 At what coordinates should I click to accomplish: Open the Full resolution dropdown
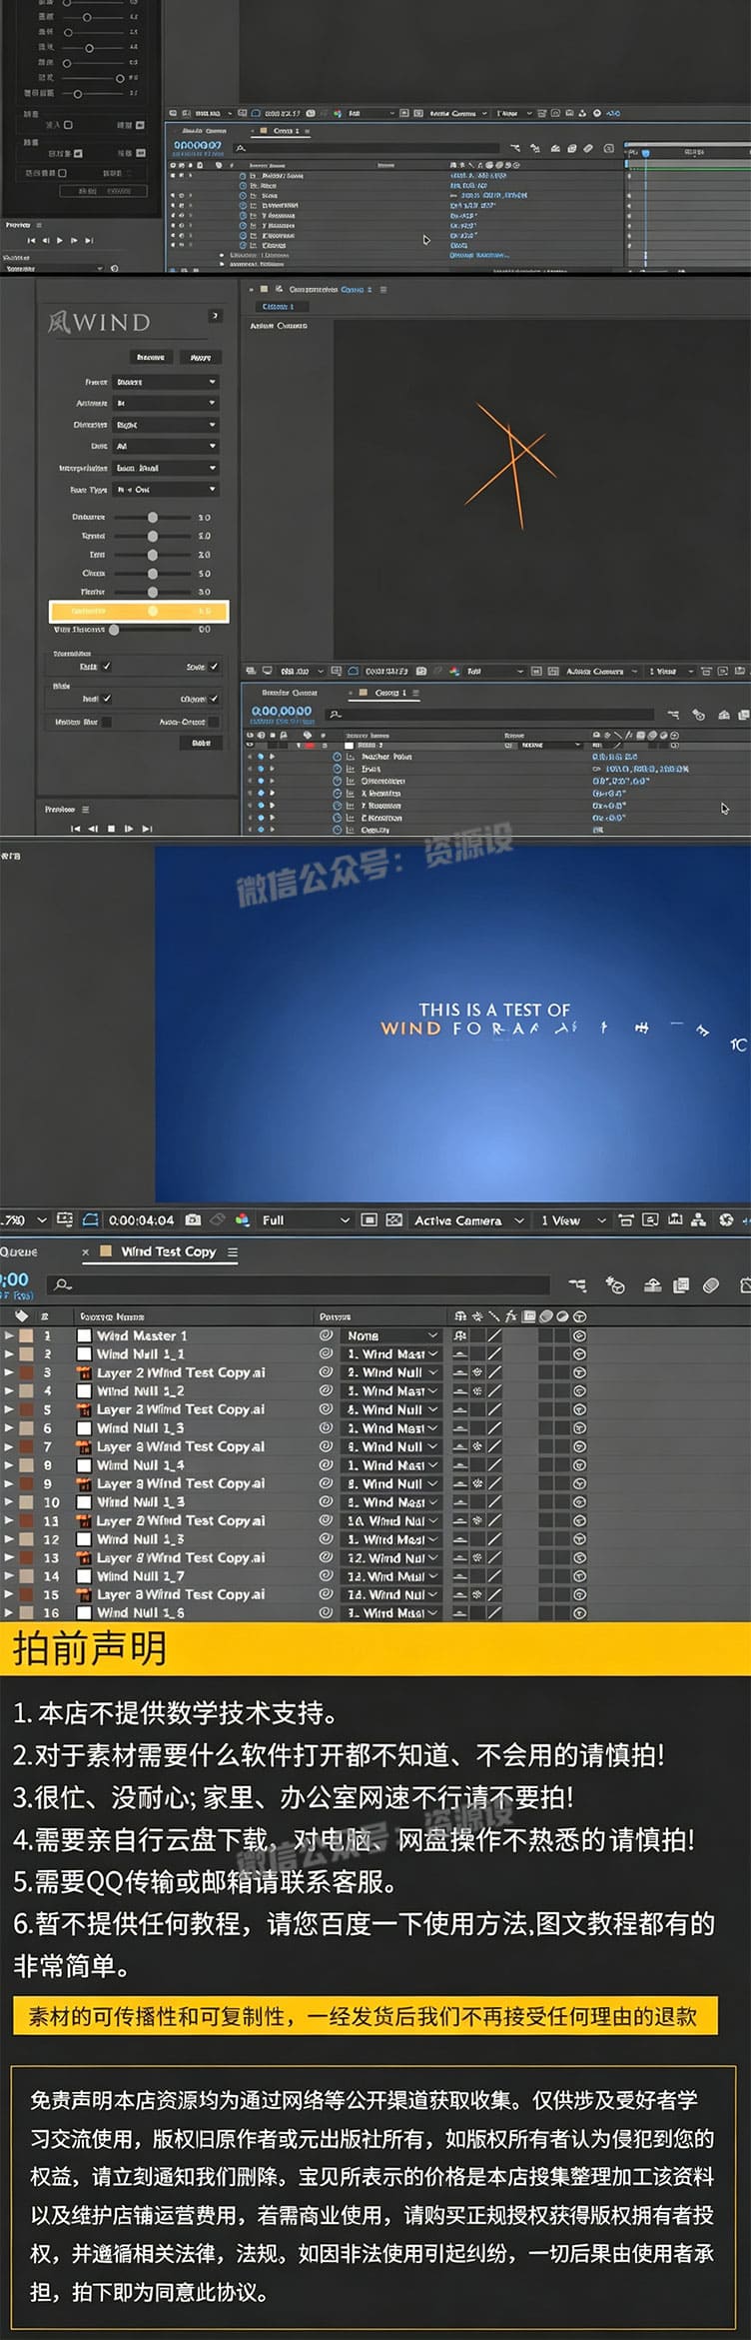coord(305,1219)
